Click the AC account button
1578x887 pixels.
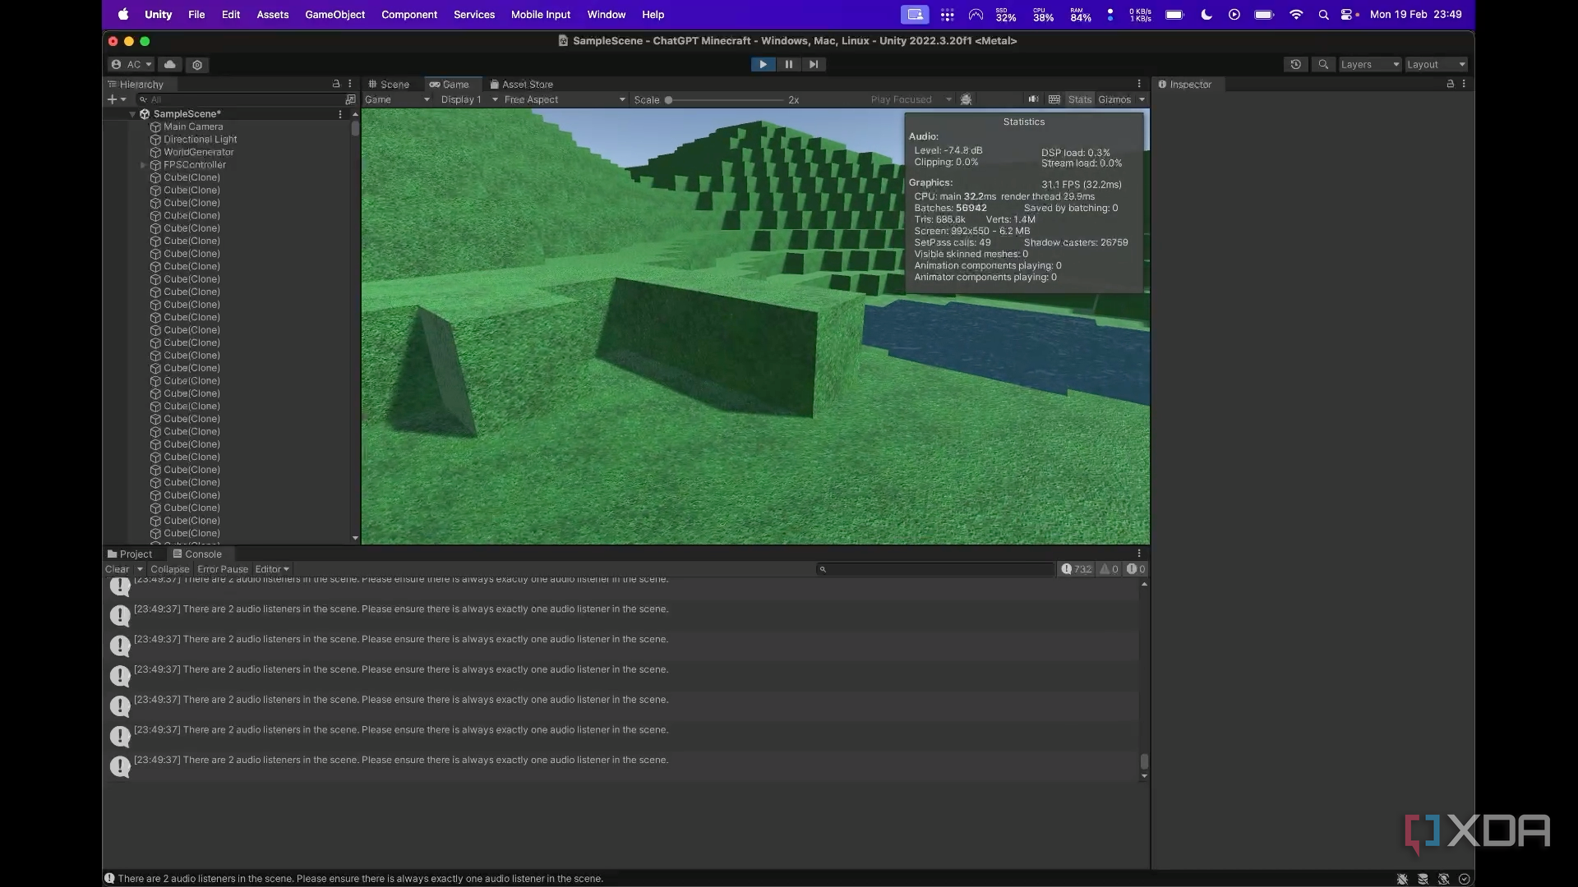click(x=131, y=64)
